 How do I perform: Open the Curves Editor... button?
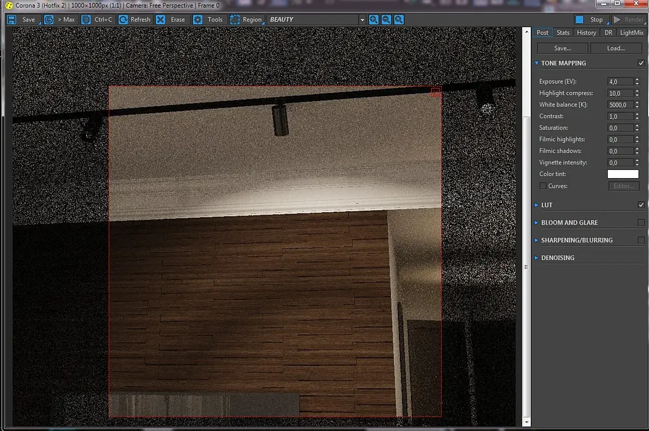624,186
